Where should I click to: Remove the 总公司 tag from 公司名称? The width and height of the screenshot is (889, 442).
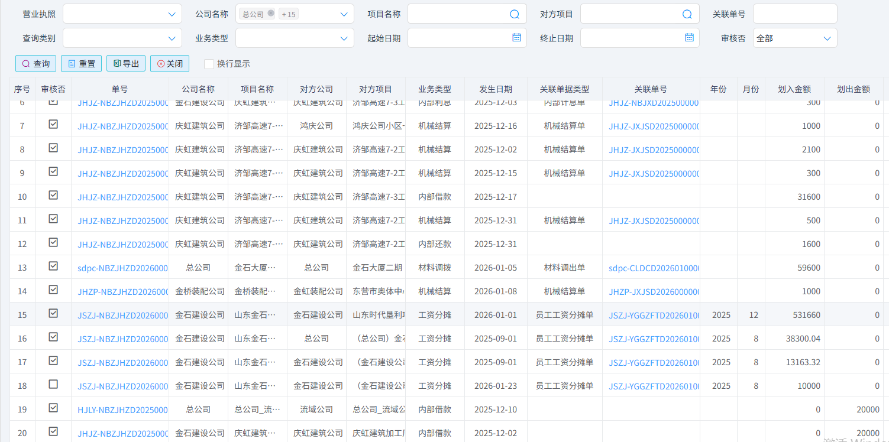click(x=271, y=14)
